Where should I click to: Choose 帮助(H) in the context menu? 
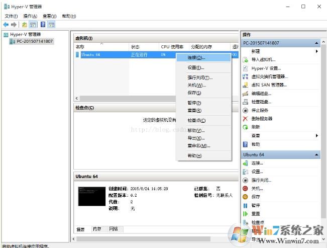(x=204, y=155)
